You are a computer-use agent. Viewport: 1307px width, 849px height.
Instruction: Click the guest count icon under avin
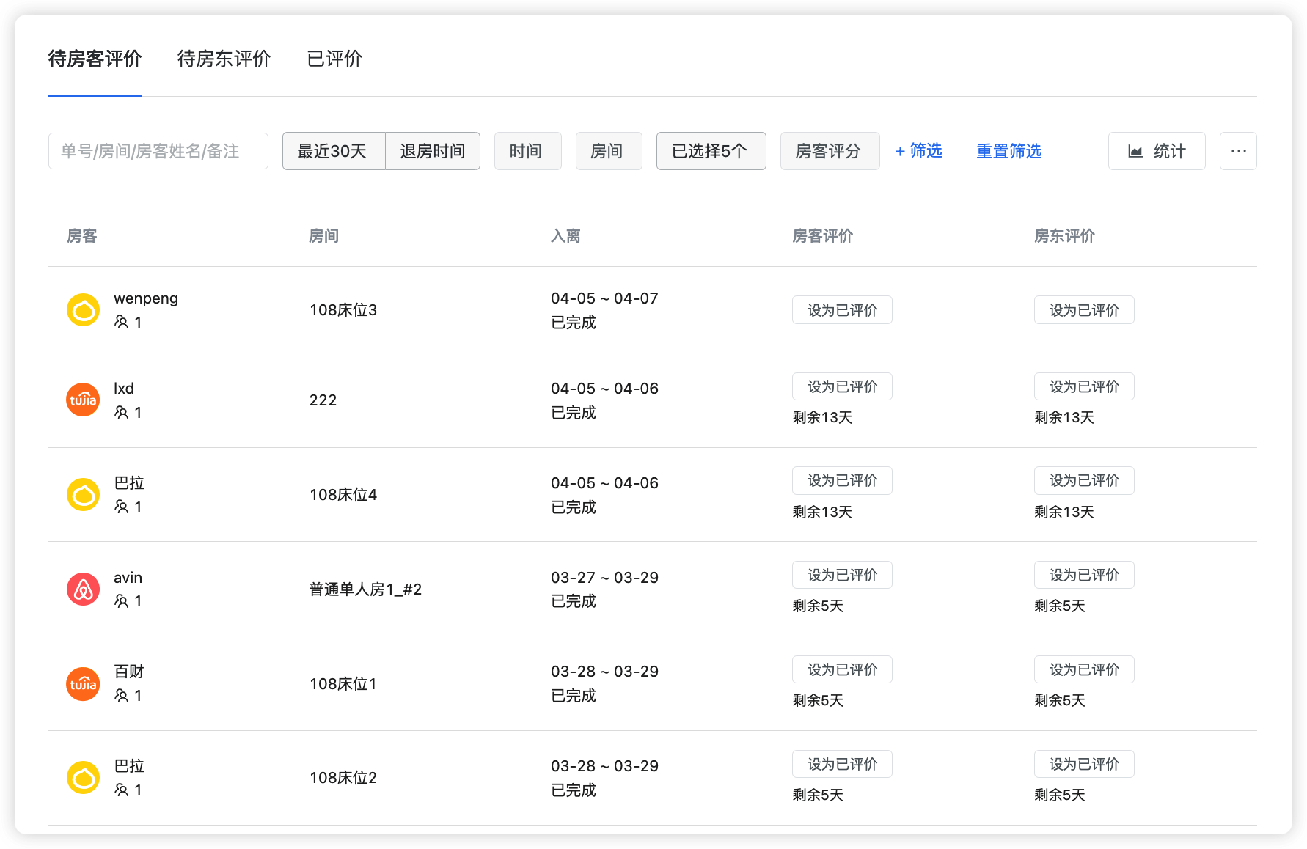coord(122,601)
